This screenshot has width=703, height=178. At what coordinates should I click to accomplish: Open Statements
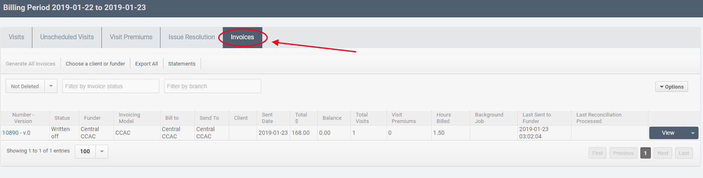click(182, 64)
